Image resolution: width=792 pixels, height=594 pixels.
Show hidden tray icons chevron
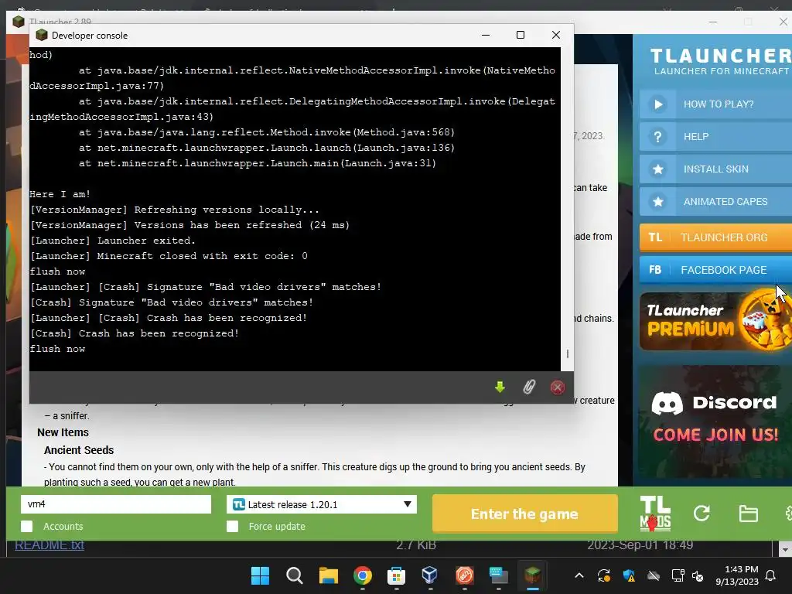(579, 575)
